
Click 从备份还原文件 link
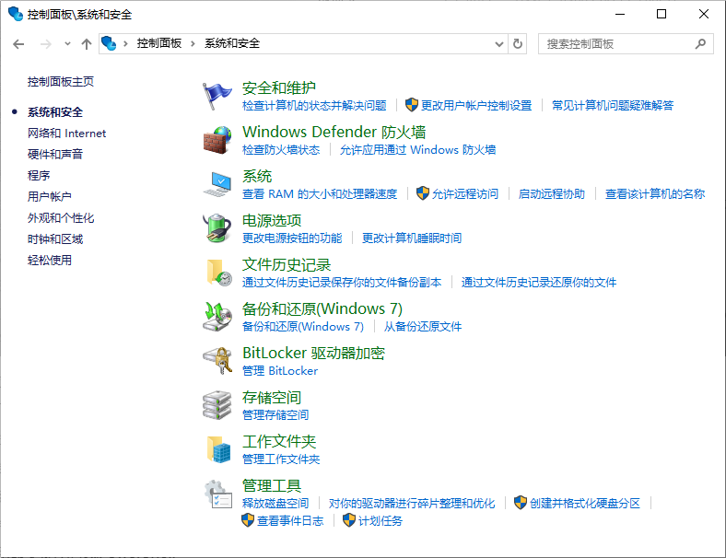click(423, 327)
